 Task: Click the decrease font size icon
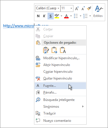click(83, 8)
